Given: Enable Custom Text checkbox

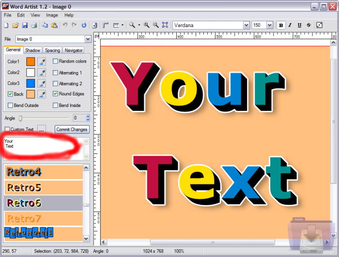Looking at the screenshot, I should point(7,129).
